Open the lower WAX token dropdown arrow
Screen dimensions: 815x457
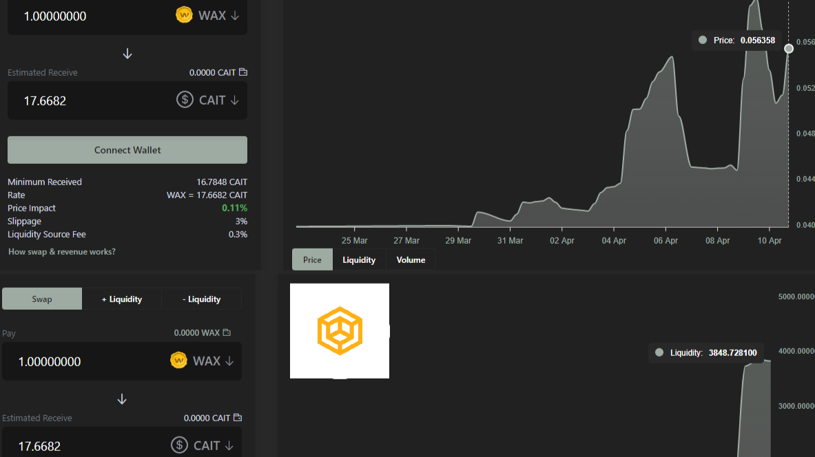(229, 361)
